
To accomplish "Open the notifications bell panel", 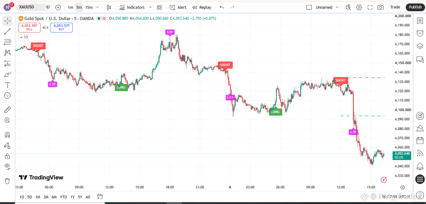I will point(420,166).
